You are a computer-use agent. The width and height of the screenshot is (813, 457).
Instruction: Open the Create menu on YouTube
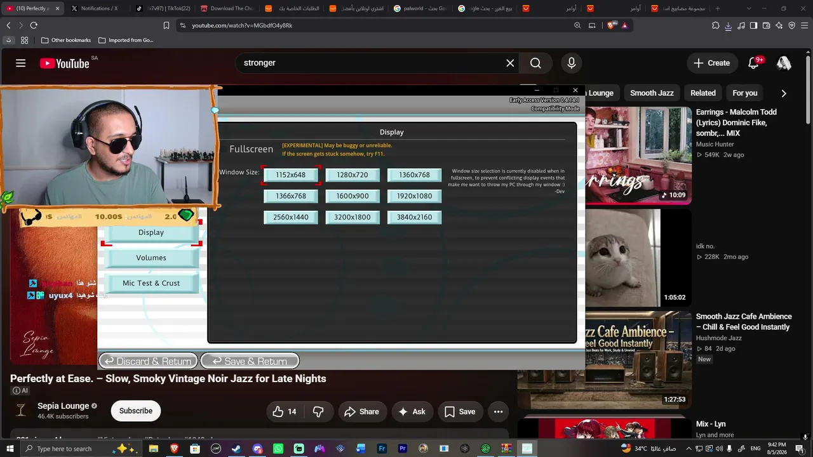pyautogui.click(x=712, y=63)
